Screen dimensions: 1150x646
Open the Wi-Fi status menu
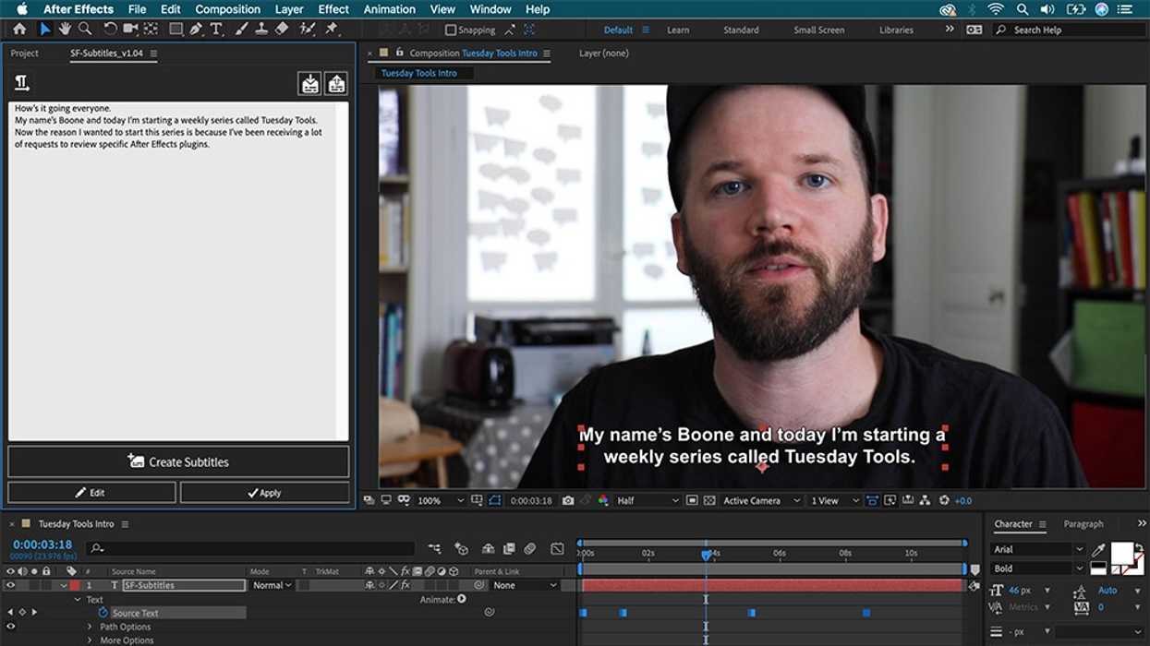point(996,9)
